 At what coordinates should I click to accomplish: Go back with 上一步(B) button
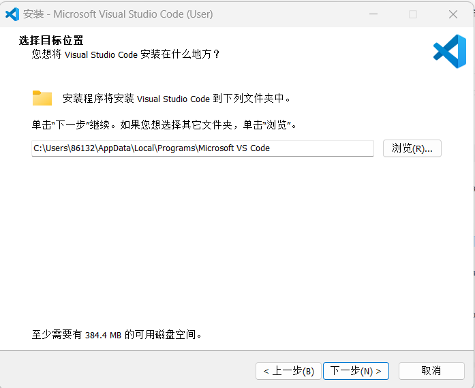point(288,371)
